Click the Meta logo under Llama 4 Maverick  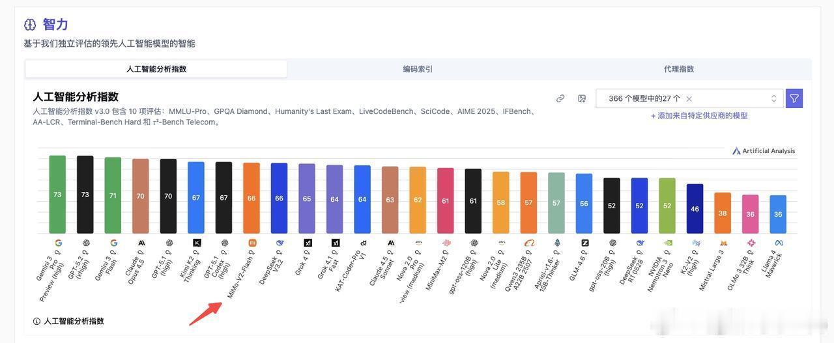click(779, 243)
